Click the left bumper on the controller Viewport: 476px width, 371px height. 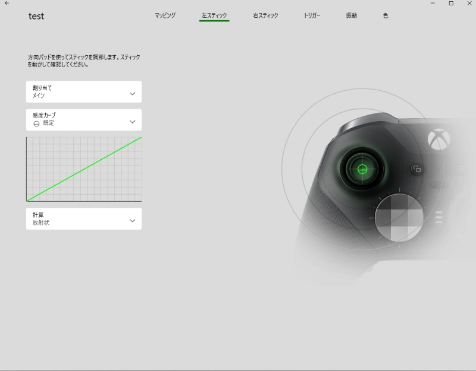tap(363, 121)
